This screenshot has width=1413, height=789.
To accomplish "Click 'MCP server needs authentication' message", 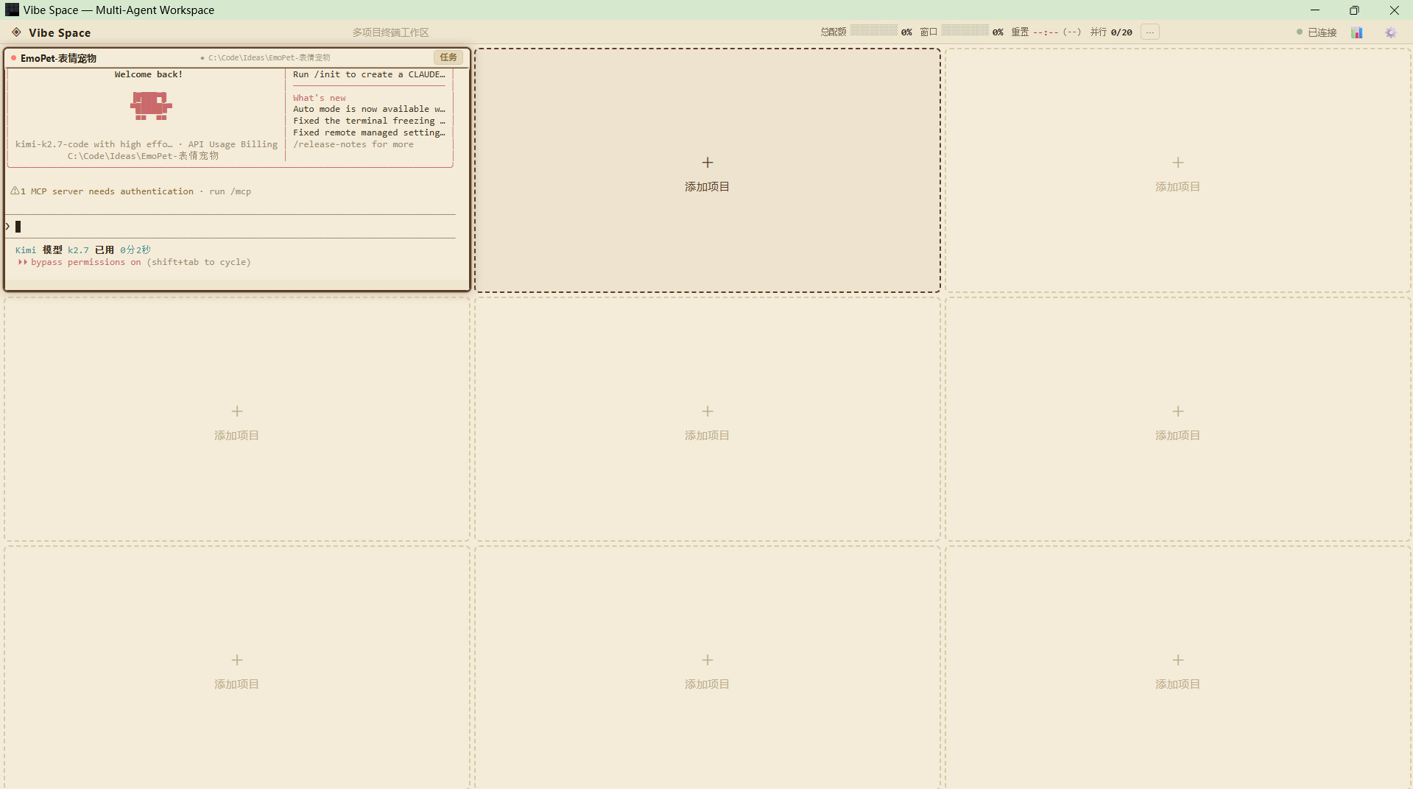I will coord(112,191).
